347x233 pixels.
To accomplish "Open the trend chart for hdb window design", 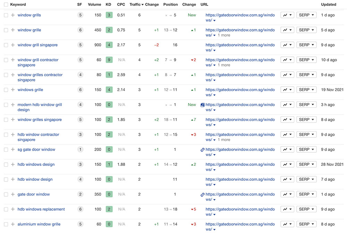I will [x=287, y=179].
